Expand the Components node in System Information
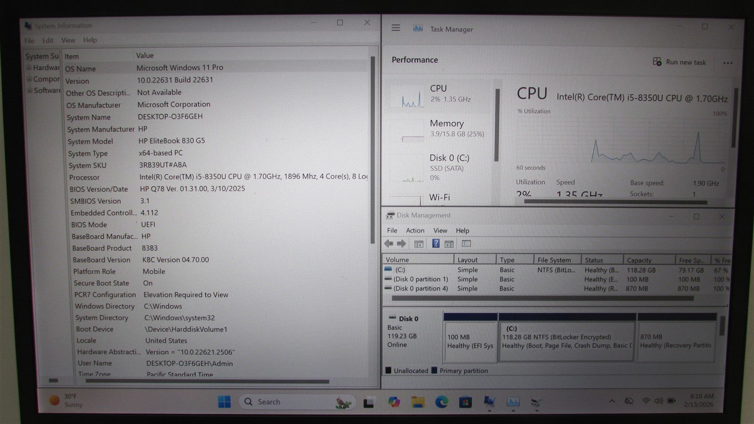This screenshot has height=424, width=754. pos(29,79)
